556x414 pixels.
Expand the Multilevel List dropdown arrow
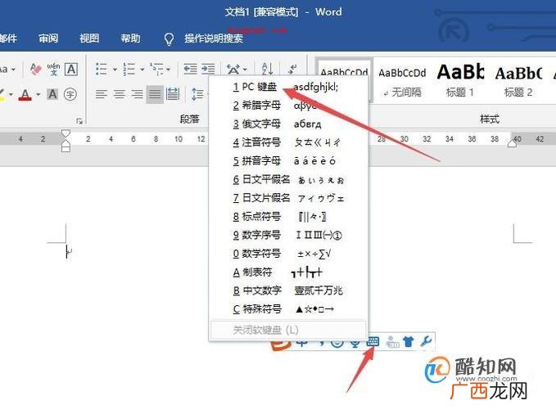pyautogui.click(x=168, y=70)
